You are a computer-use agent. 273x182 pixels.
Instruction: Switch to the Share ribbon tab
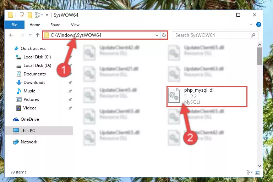[x=55, y=25]
